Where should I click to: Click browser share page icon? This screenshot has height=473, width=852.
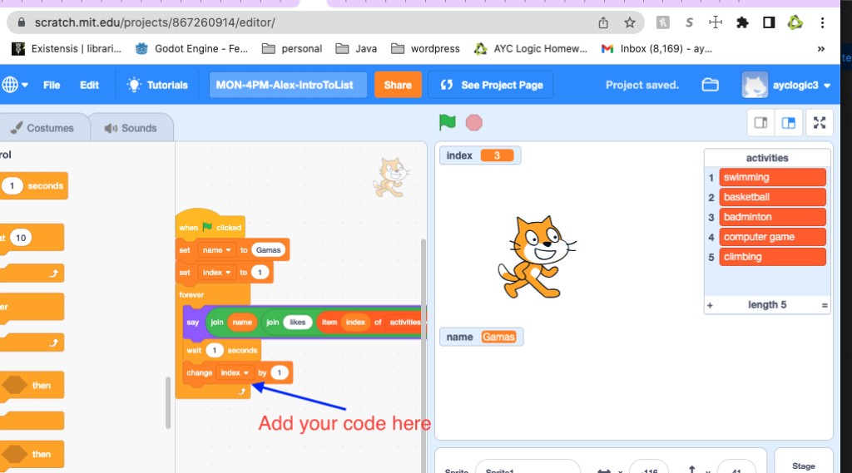click(603, 22)
